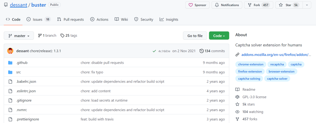This screenshot has height=123, width=316.
Task: Select the captcha topic tag
Action: point(296,64)
